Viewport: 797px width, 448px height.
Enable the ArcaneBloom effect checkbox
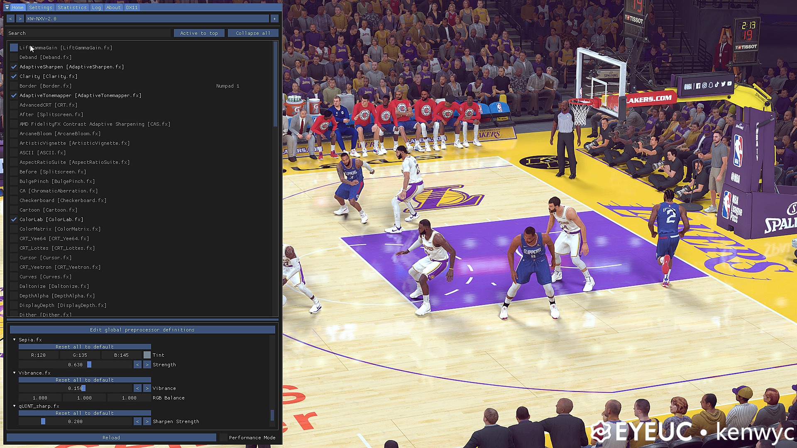[x=14, y=134]
